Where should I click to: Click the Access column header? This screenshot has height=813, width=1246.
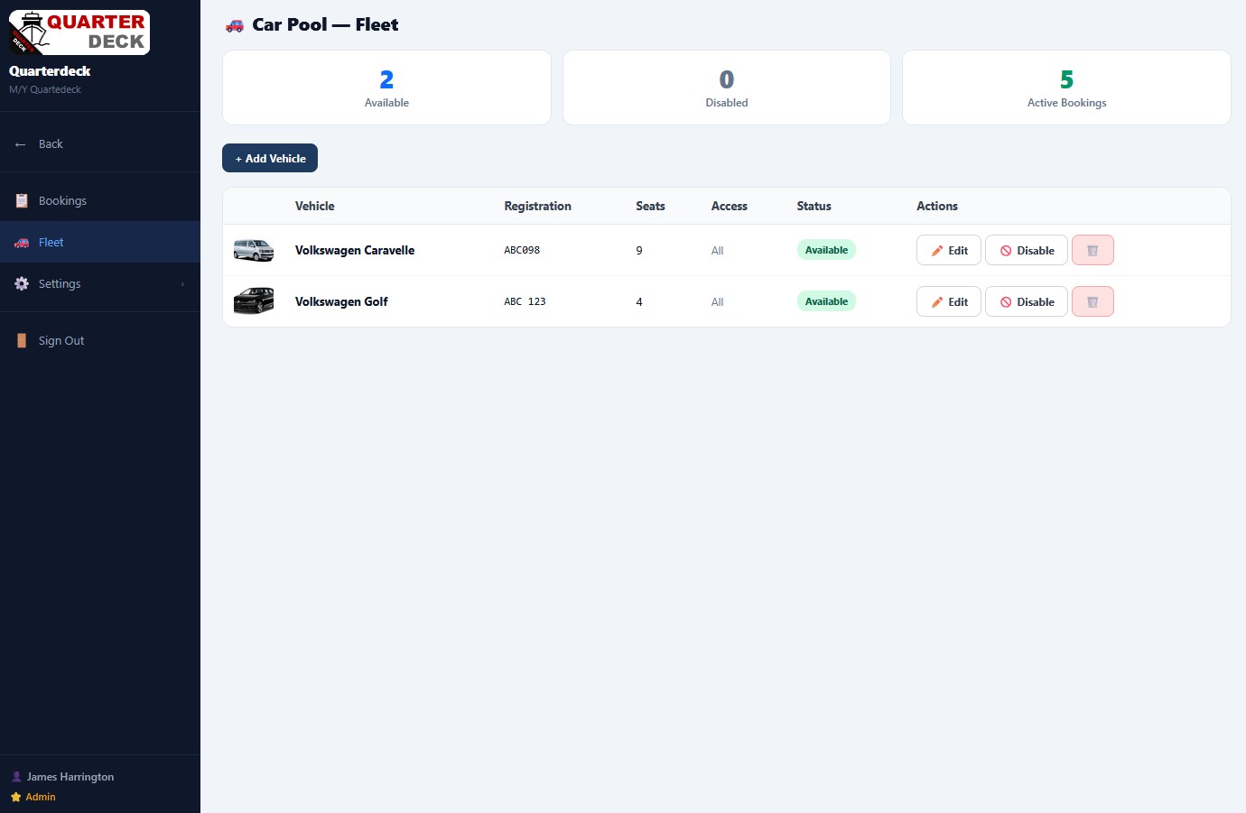click(x=730, y=207)
